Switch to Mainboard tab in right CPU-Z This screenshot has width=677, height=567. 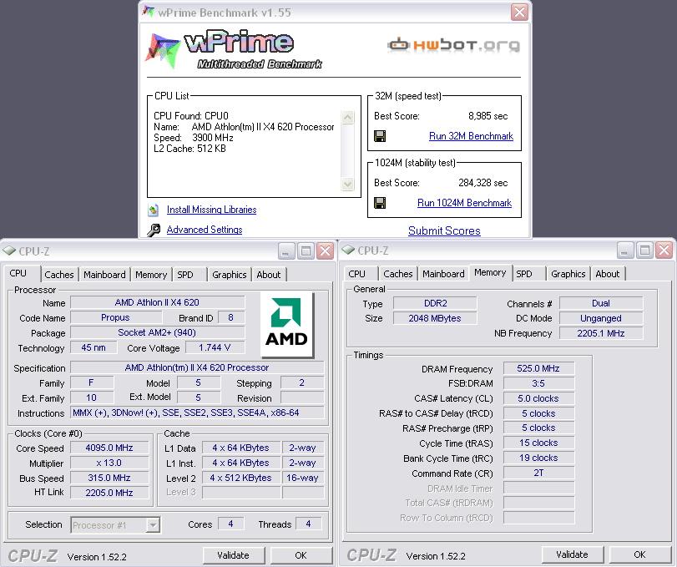[443, 274]
